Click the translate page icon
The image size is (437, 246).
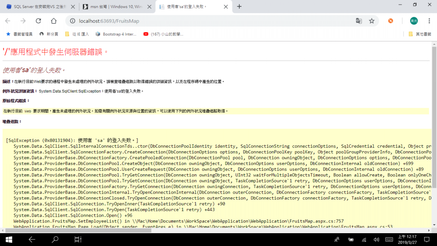pyautogui.click(x=358, y=21)
